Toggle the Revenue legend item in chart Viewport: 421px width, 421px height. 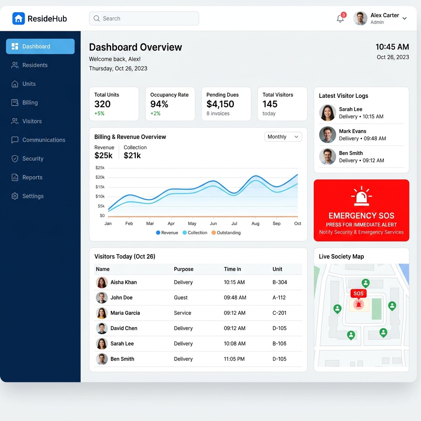coord(167,233)
